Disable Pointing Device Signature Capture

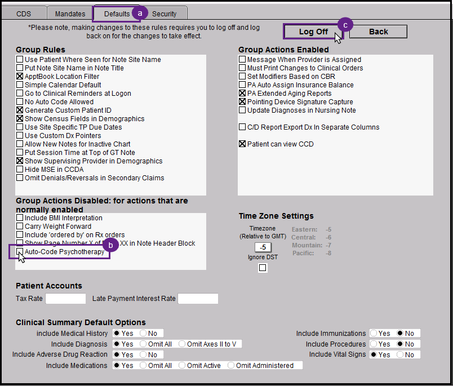tap(243, 102)
